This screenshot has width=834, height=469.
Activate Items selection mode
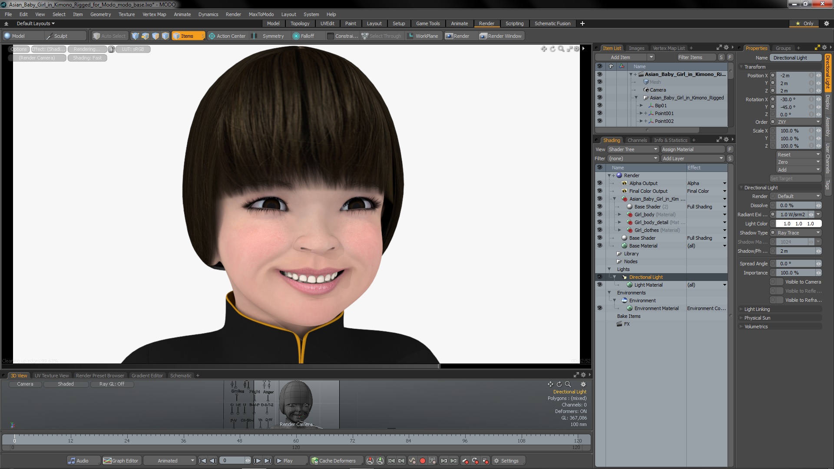[188, 36]
